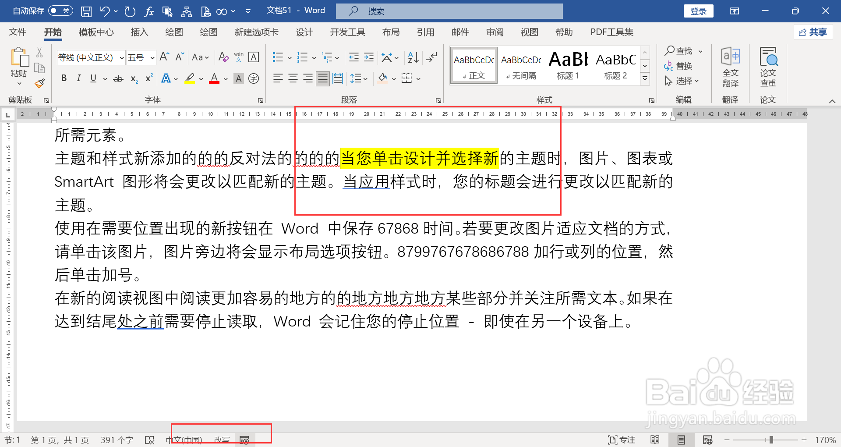Image resolution: width=841 pixels, height=447 pixels.
Task: Decrease the font size with the A-down icon
Action: click(x=180, y=57)
